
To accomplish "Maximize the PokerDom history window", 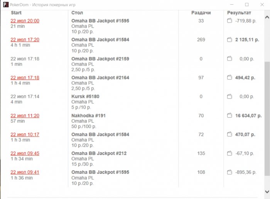I will click(246, 5).
